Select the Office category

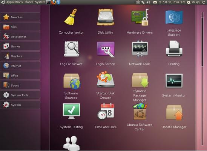(20, 76)
